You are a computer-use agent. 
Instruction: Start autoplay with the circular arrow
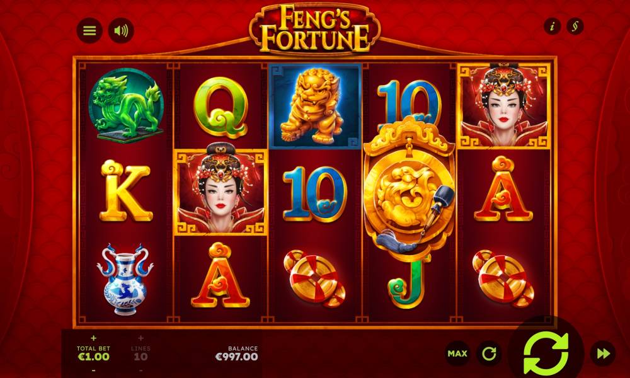(489, 353)
